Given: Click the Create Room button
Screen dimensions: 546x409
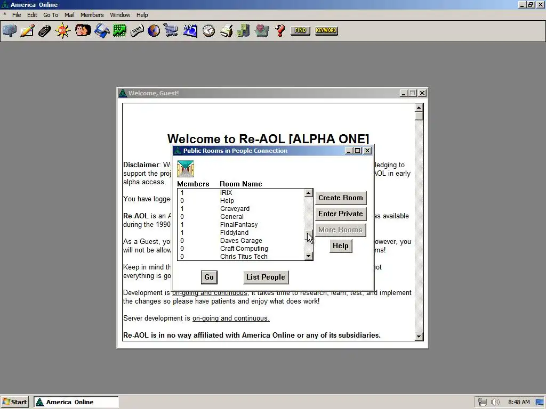Looking at the screenshot, I should [x=341, y=198].
